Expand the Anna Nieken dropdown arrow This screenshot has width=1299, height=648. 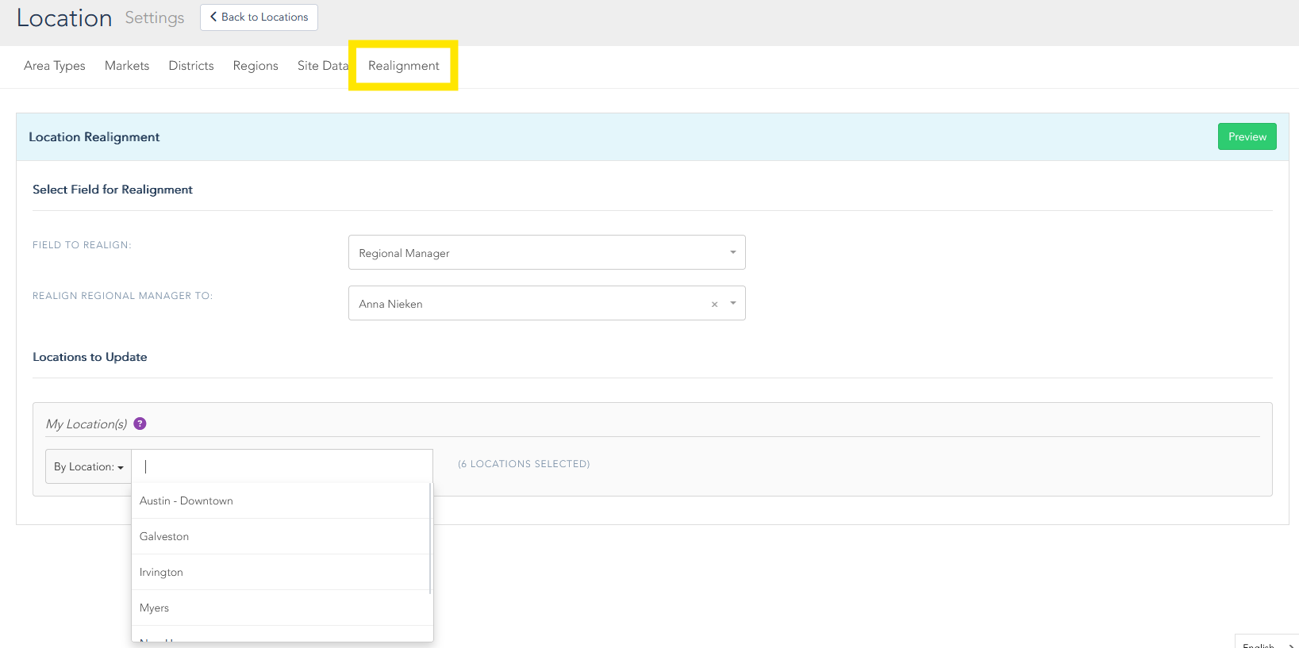[x=733, y=304]
